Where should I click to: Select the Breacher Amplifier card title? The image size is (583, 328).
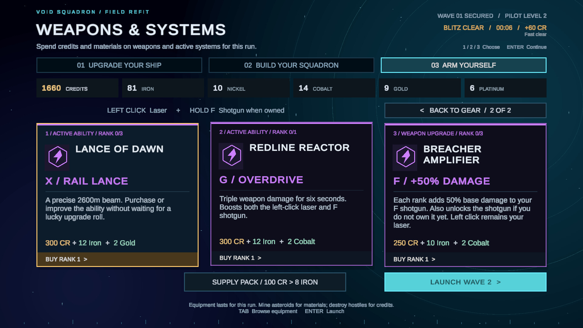[452, 155]
